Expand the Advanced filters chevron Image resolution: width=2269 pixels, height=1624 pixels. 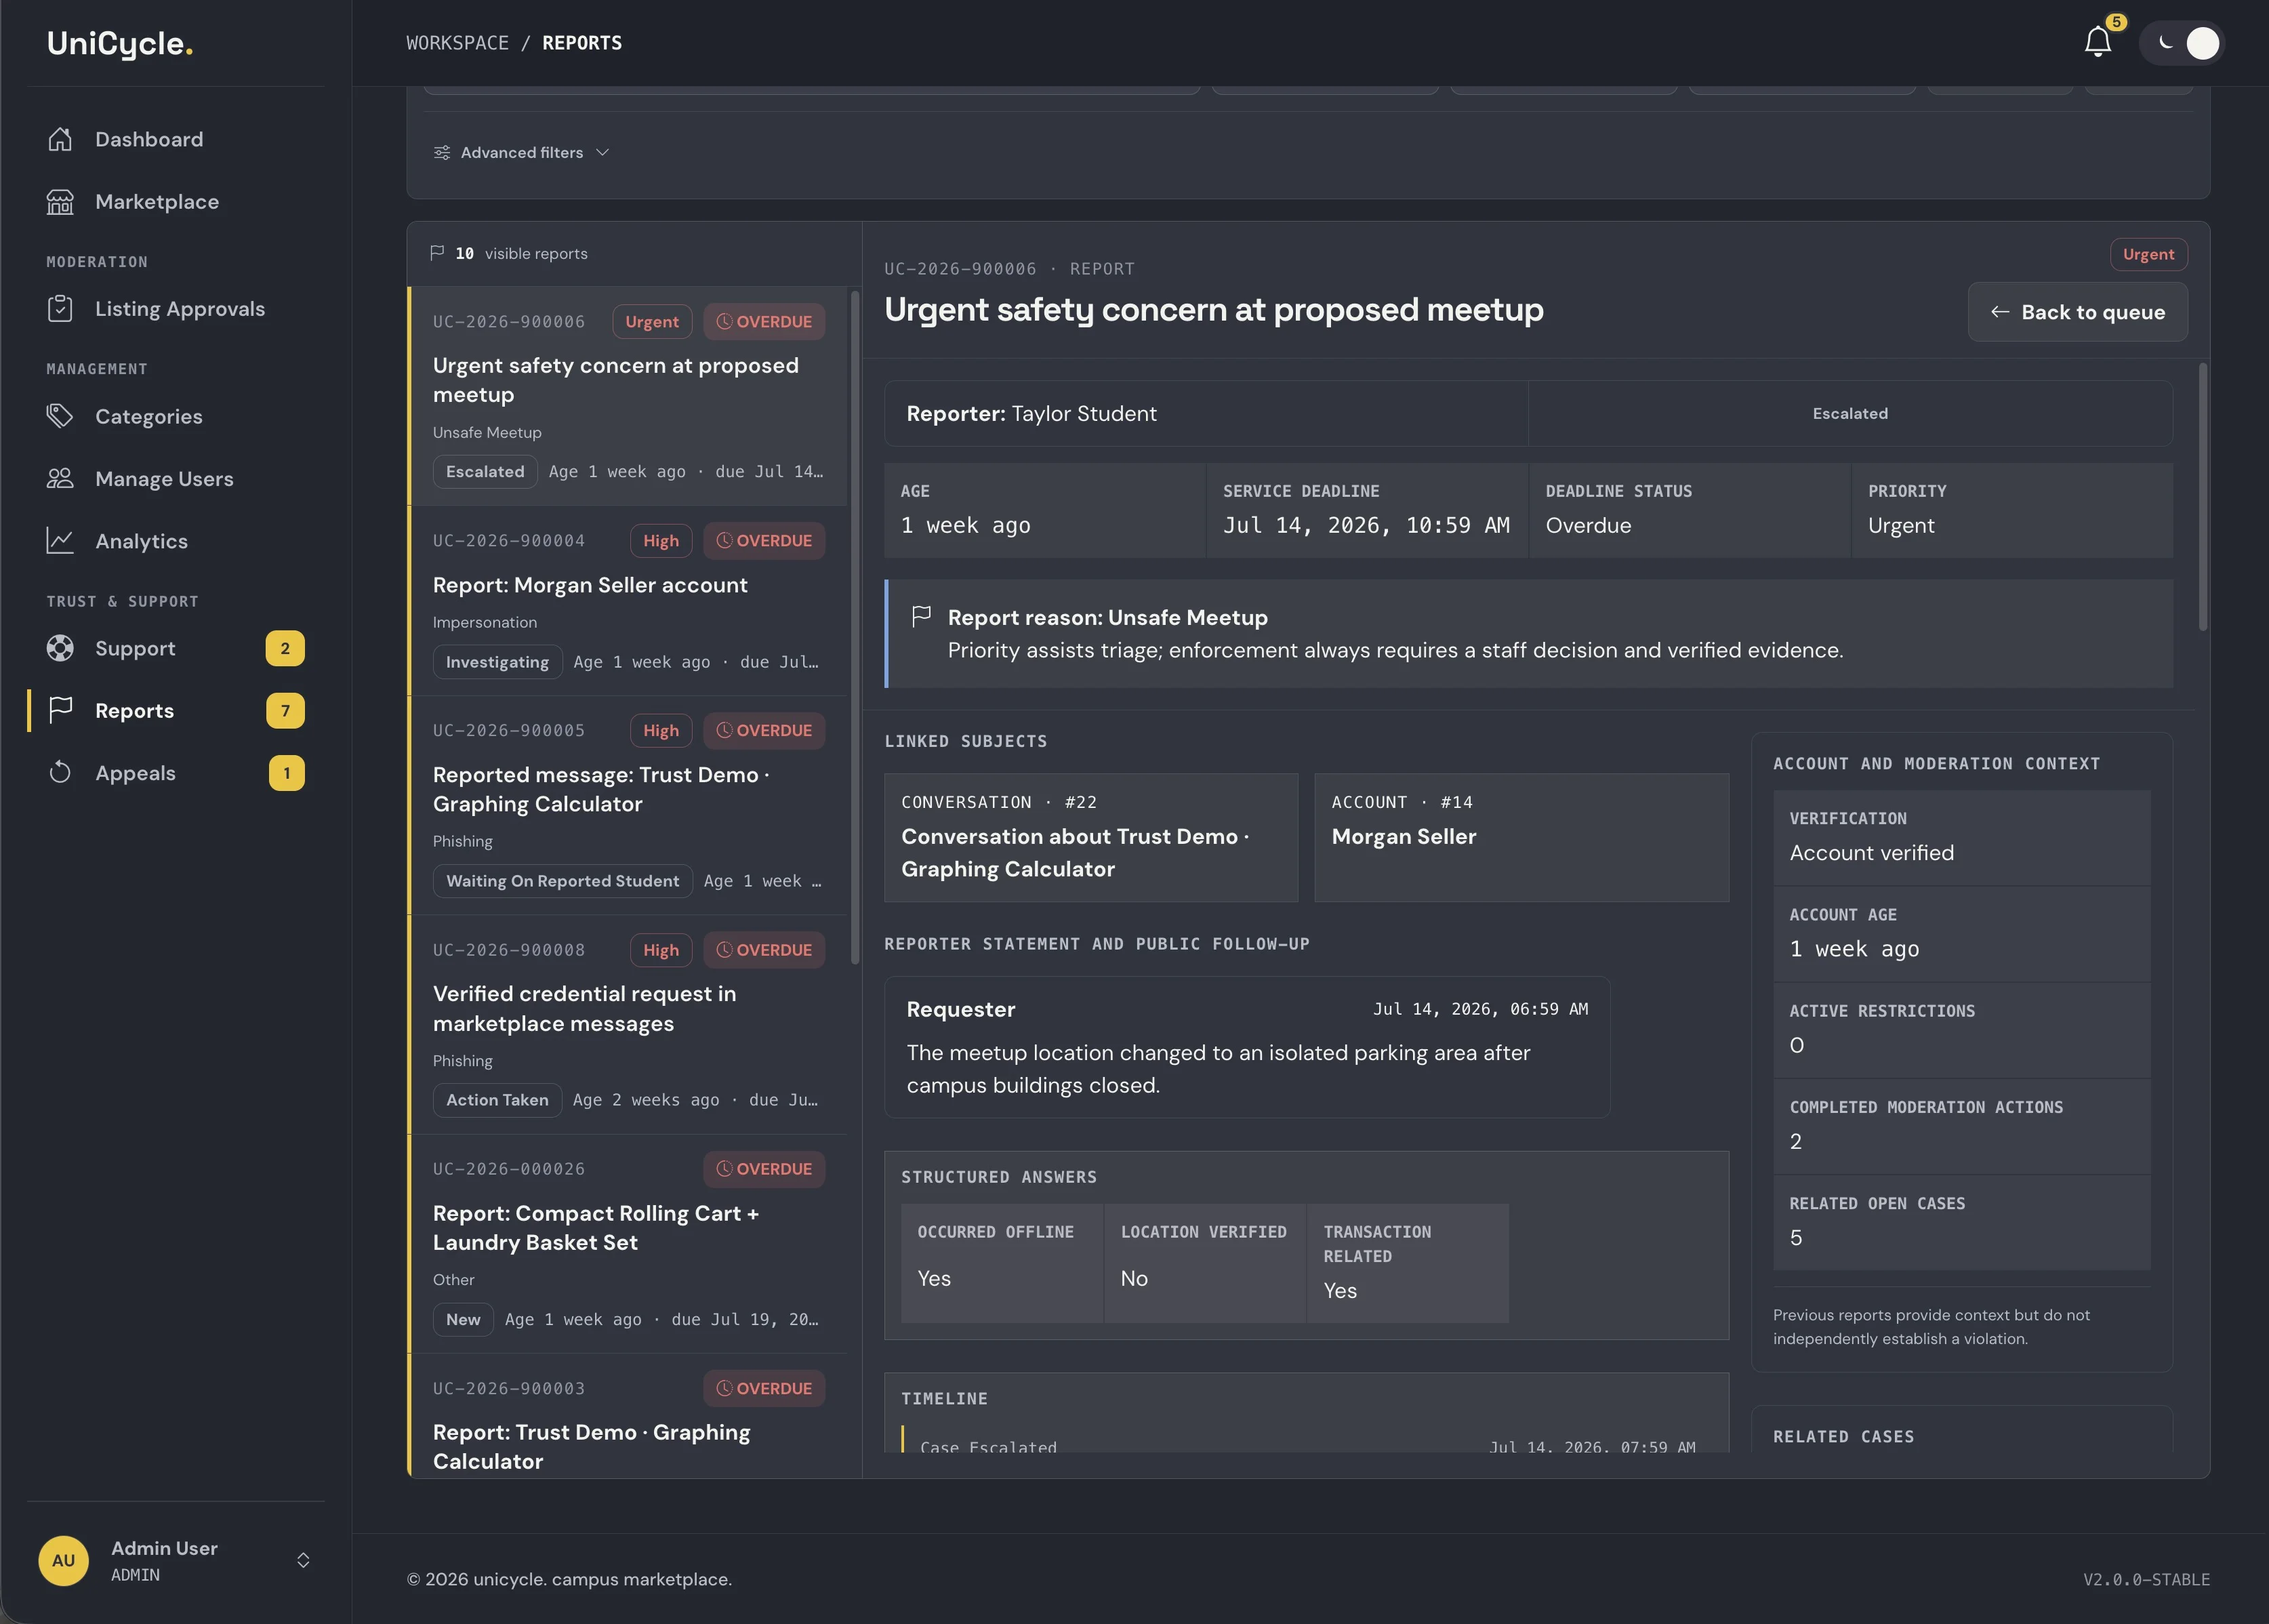tap(602, 152)
